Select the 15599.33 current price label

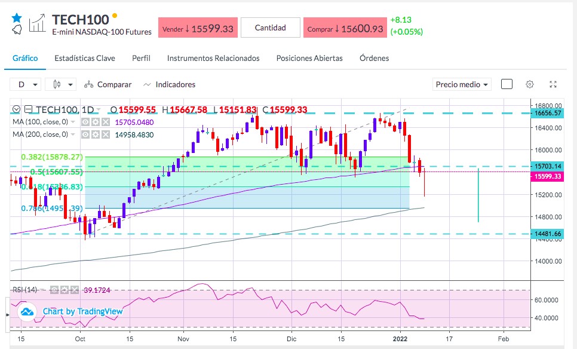coord(547,176)
